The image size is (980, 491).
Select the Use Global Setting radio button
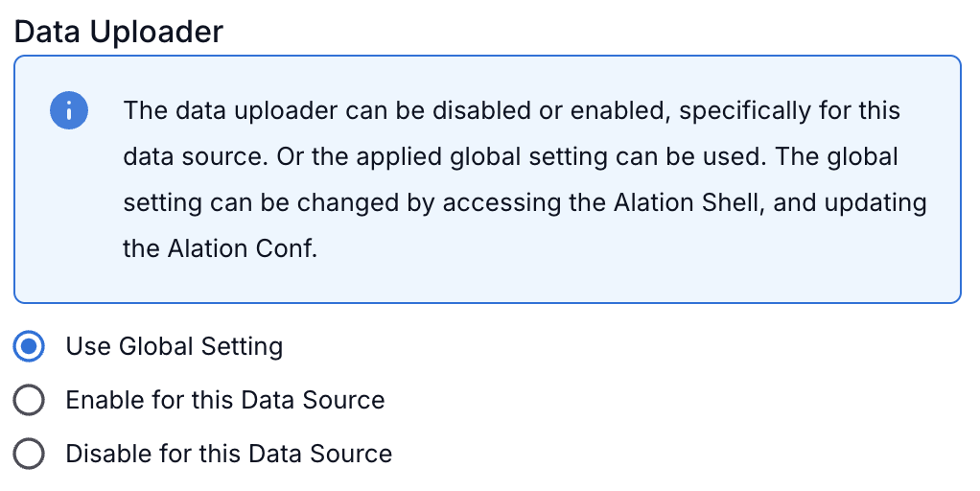tap(30, 346)
